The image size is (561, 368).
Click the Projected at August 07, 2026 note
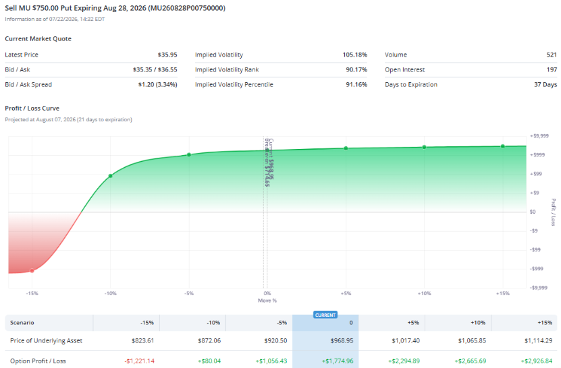coord(68,120)
